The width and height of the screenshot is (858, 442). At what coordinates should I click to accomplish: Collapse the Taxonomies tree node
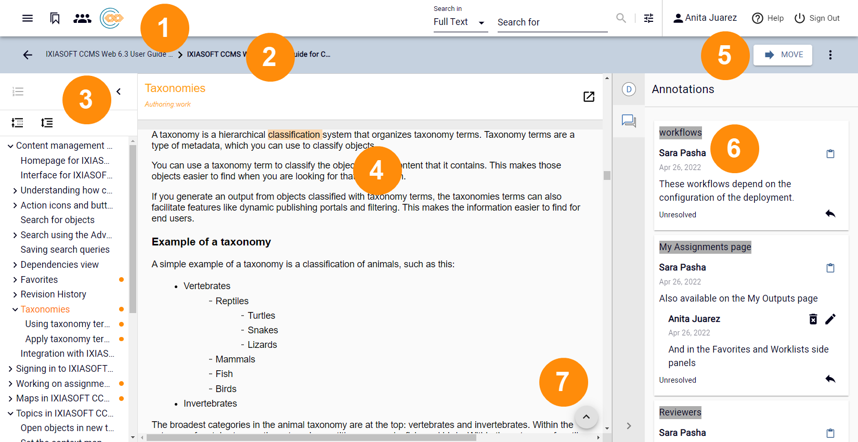(x=15, y=309)
